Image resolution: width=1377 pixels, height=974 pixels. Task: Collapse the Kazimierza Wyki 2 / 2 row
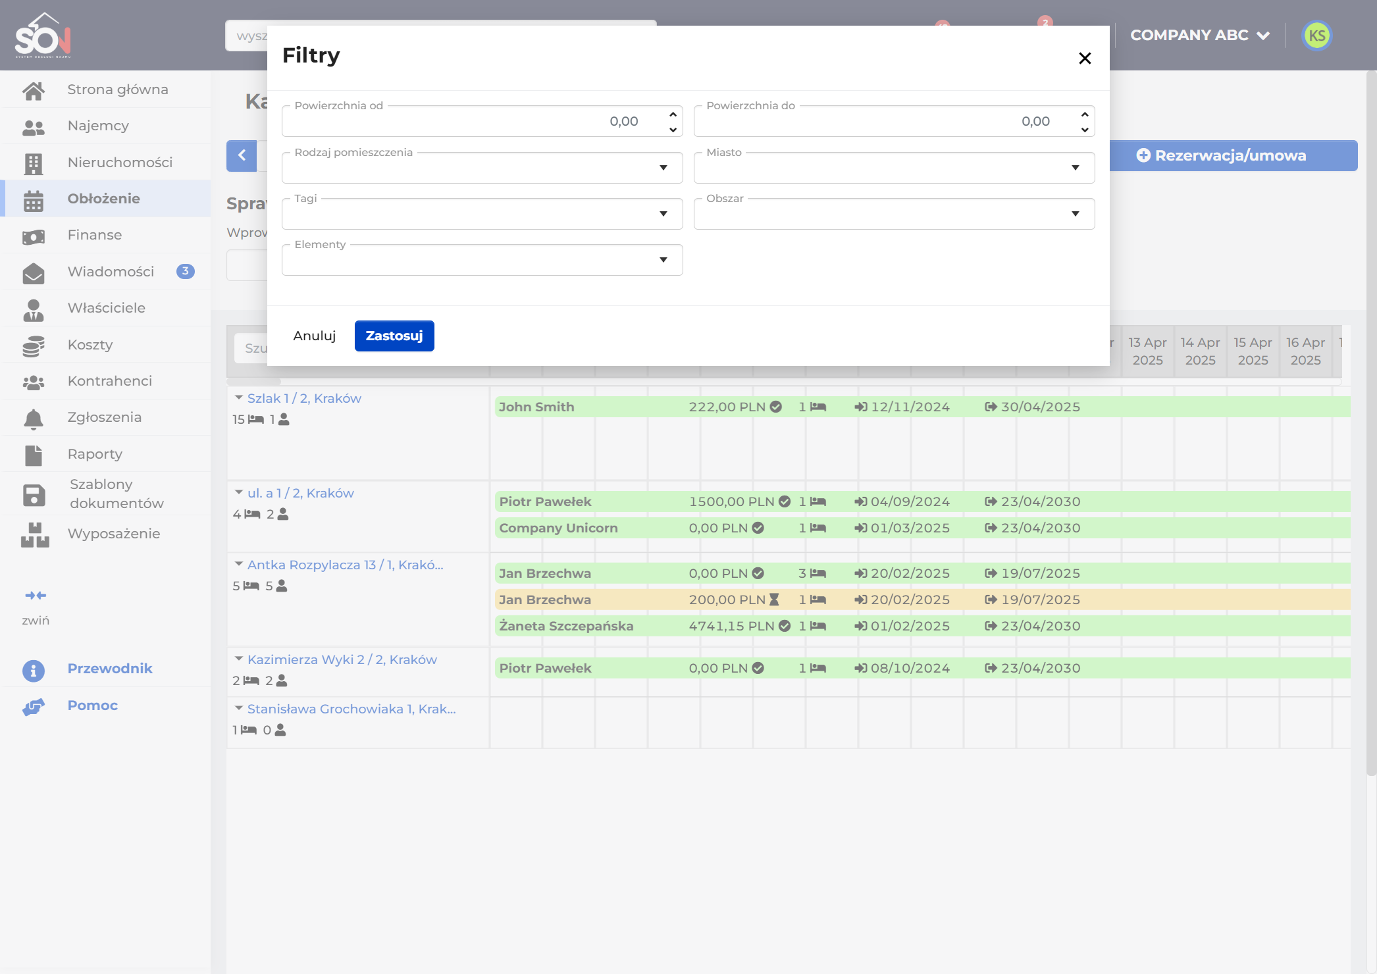239,659
